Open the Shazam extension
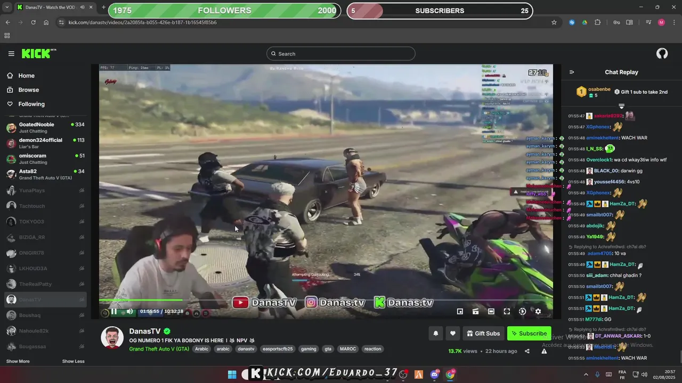Screen dimensions: 682x383 [x=572, y=22]
